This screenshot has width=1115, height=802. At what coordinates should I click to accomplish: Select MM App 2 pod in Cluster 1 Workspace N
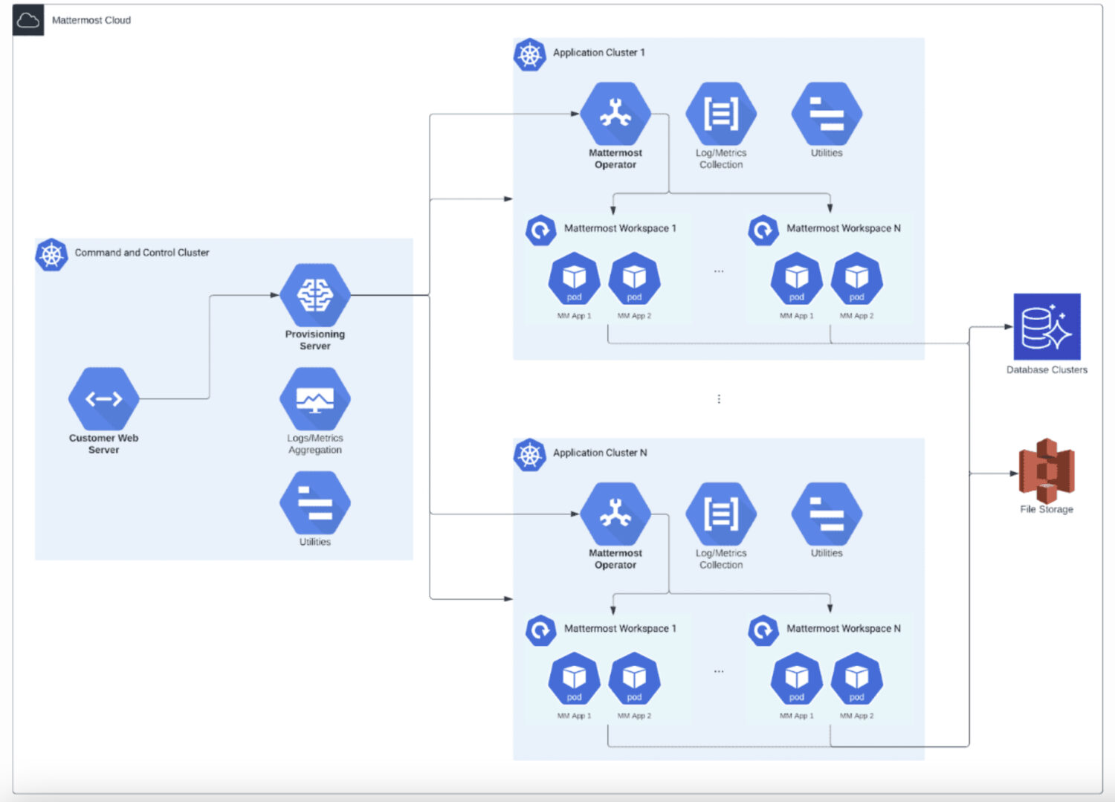[856, 279]
